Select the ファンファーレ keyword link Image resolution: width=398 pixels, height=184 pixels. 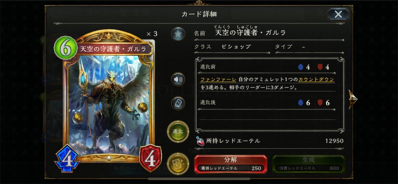click(x=218, y=79)
